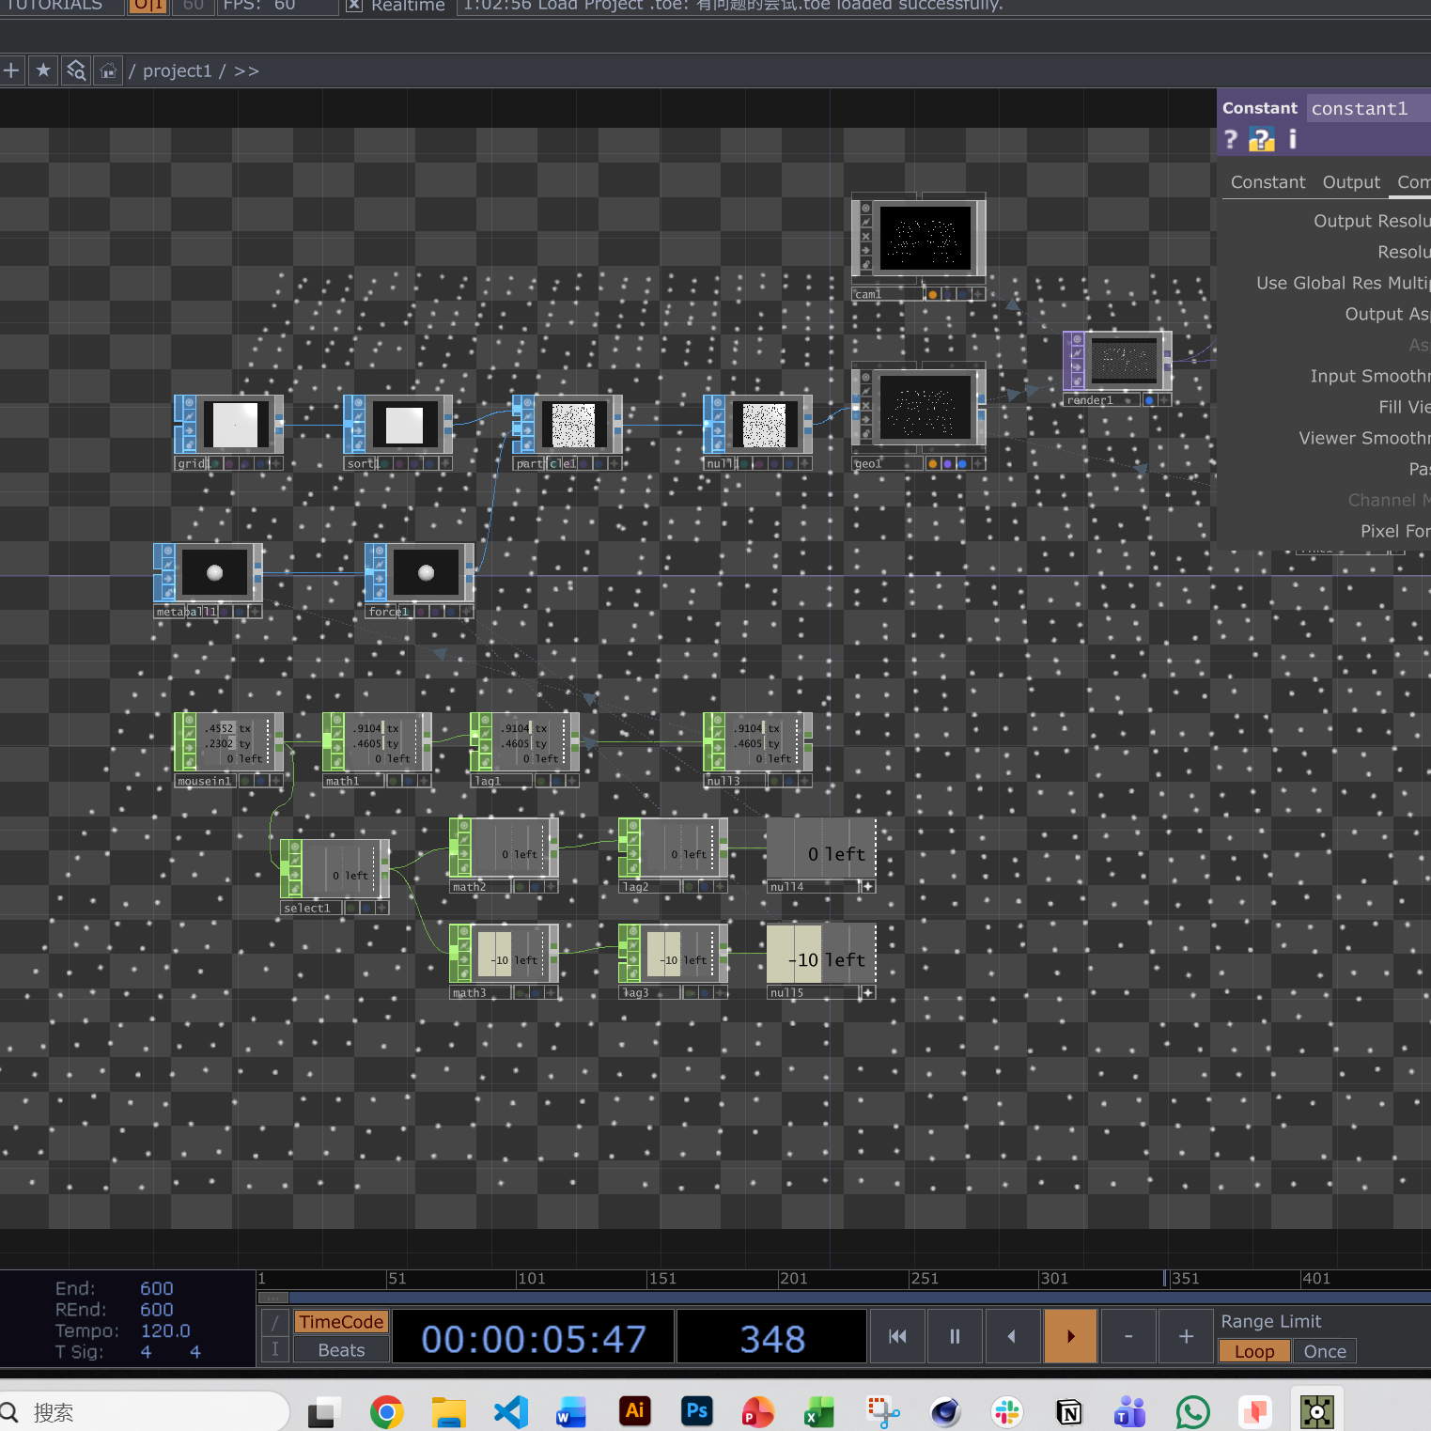Open the palette search icon near the breadcrumb
The height and width of the screenshot is (1431, 1431).
pos(76,70)
